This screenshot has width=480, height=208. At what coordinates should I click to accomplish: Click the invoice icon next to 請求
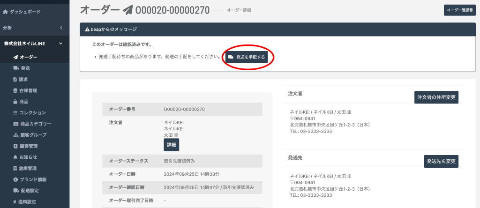pos(15,79)
